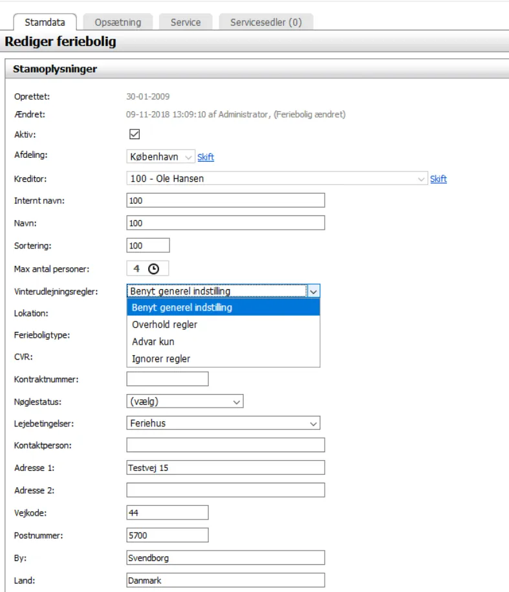Click the Skift link next to Kreditor
This screenshot has height=592, width=509.
click(439, 179)
